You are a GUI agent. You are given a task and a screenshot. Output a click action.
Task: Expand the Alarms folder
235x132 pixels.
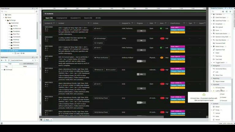click(x=9, y=26)
